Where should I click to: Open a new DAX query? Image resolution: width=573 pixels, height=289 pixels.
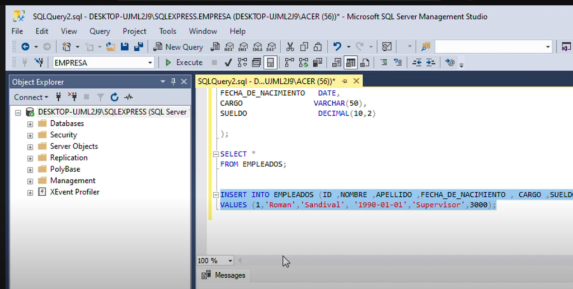pyautogui.click(x=271, y=47)
